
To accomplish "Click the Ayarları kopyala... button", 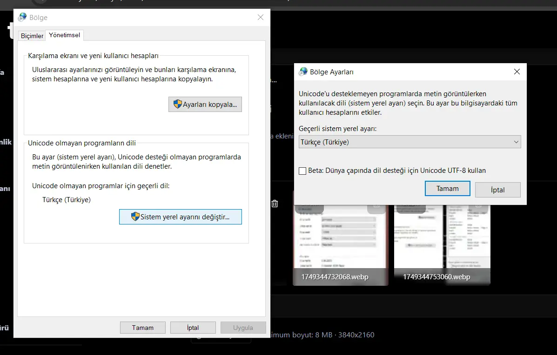I will (x=205, y=104).
